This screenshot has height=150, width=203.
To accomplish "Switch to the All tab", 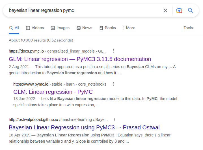I will pyautogui.click(x=14, y=28).
